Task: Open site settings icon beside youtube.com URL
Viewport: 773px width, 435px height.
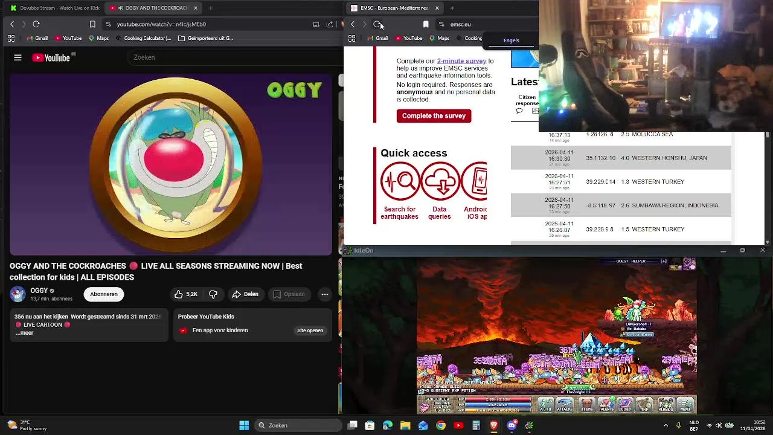Action: pyautogui.click(x=108, y=24)
